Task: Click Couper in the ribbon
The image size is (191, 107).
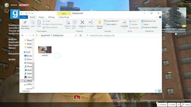Action: 47,21
